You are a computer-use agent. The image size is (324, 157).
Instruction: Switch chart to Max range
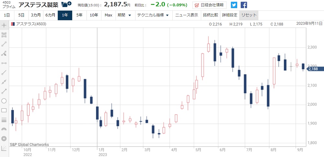coord(109,15)
